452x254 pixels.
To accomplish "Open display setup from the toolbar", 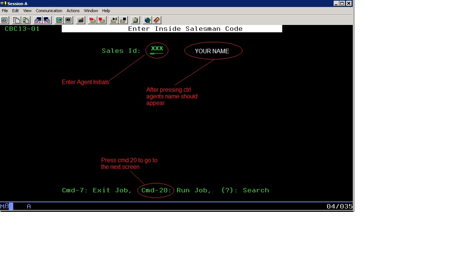I will pyautogui.click(x=59, y=20).
